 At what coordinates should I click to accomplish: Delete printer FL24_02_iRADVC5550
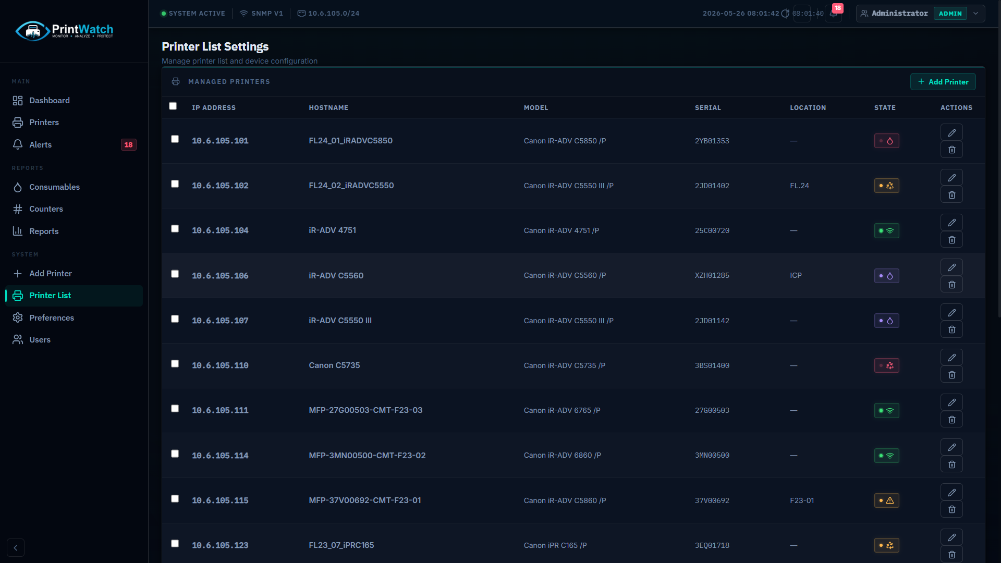click(951, 194)
